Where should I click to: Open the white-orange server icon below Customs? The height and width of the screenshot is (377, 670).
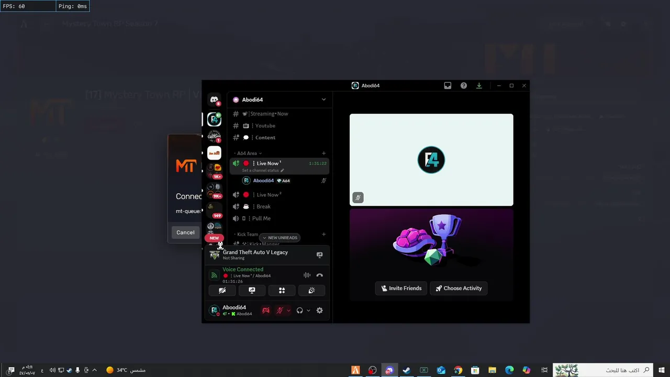click(x=214, y=153)
